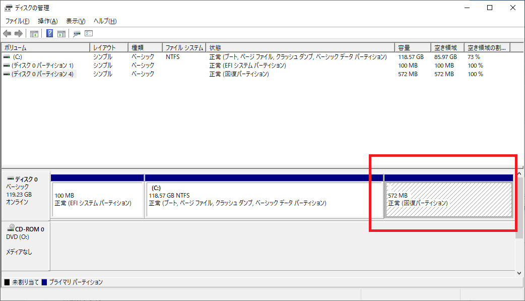
Task: Maximize the Disk Management window
Action: (490, 8)
